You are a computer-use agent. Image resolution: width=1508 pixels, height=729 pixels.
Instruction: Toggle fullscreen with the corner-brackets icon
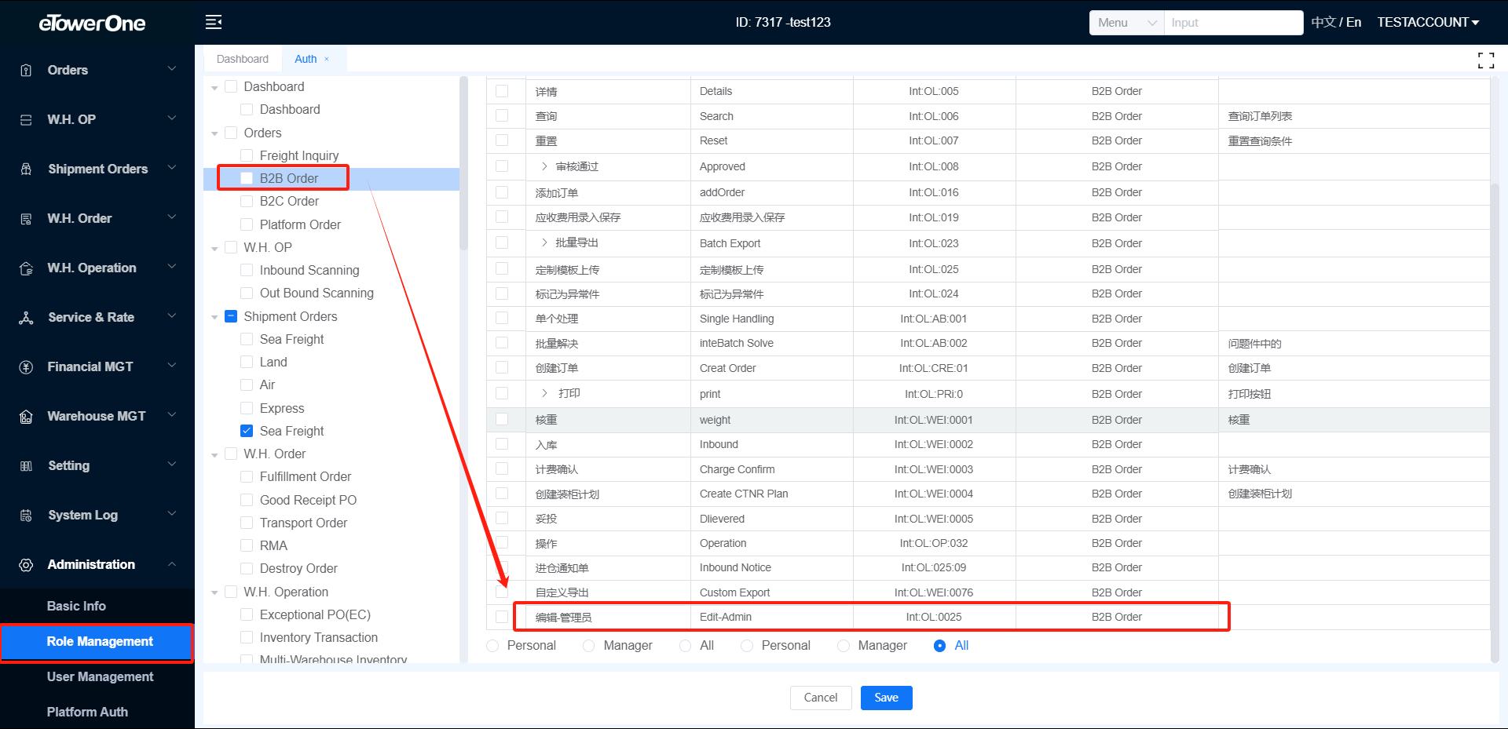[x=1486, y=60]
